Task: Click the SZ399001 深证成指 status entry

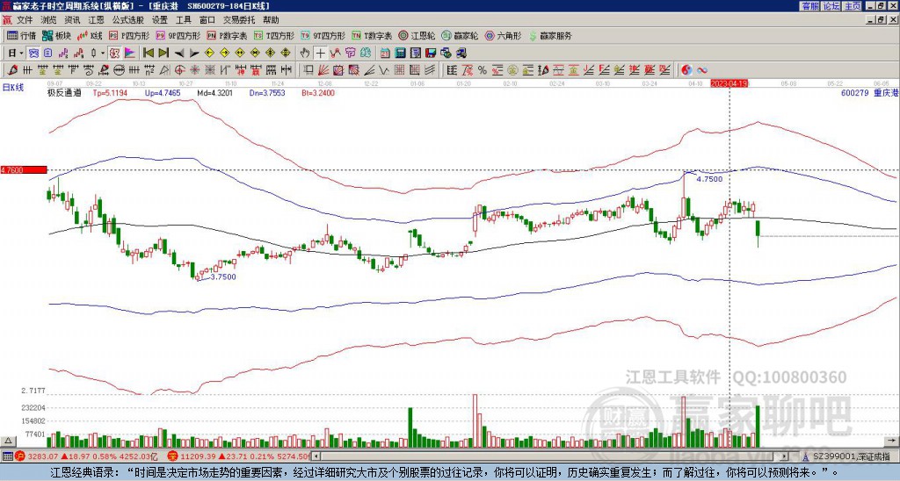Action: (x=851, y=456)
